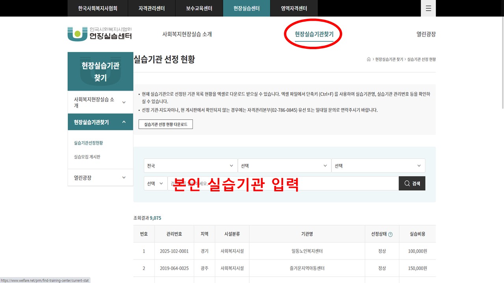Switch to 자격관리센터 top tab

click(152, 8)
